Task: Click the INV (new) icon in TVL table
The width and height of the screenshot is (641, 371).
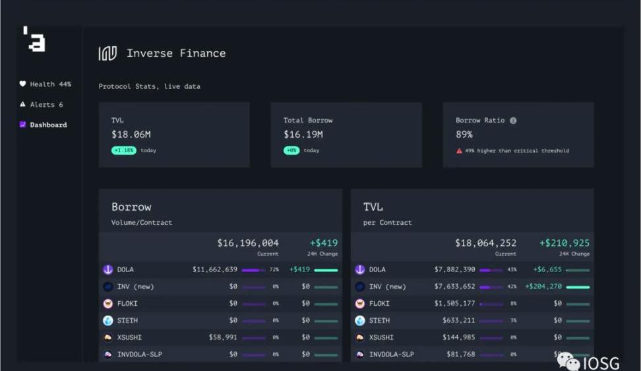Action: click(x=360, y=287)
